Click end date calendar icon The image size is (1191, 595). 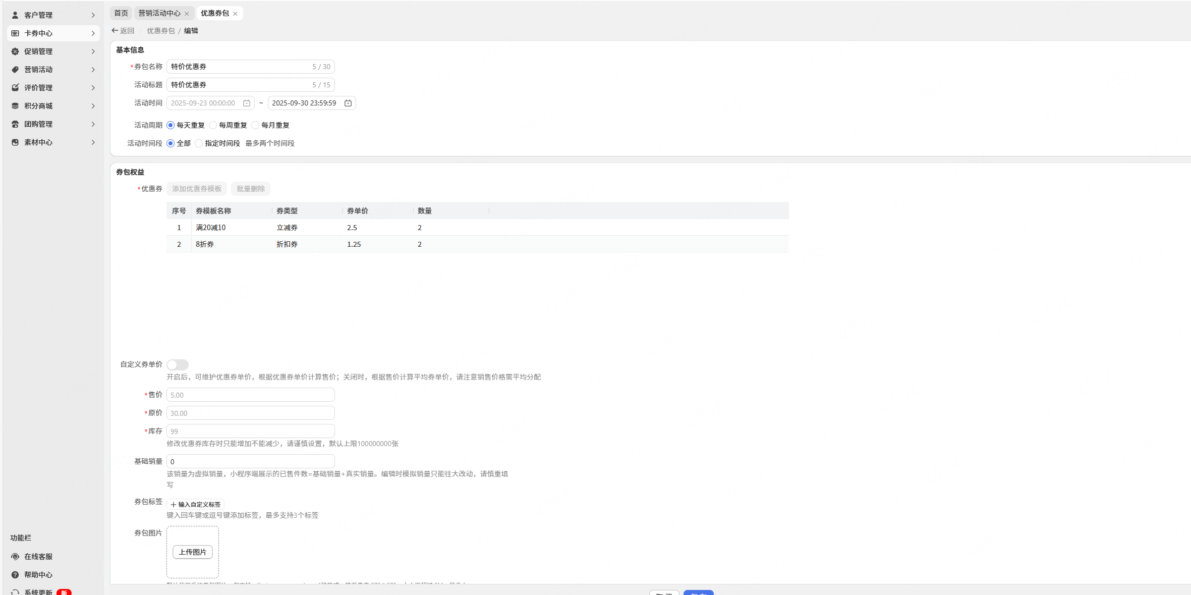tap(348, 103)
